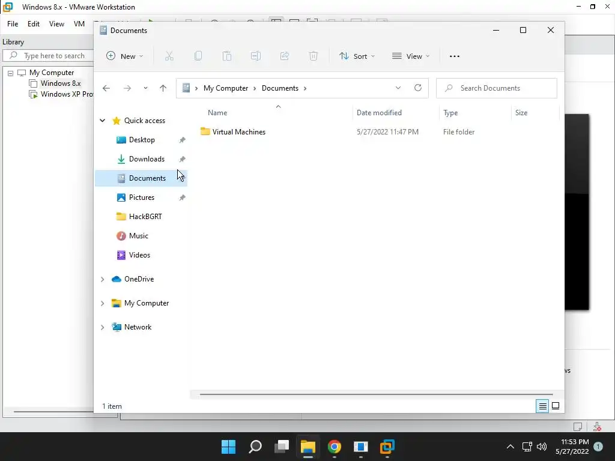Open Task View on the taskbar
615x461 pixels.
click(x=281, y=447)
